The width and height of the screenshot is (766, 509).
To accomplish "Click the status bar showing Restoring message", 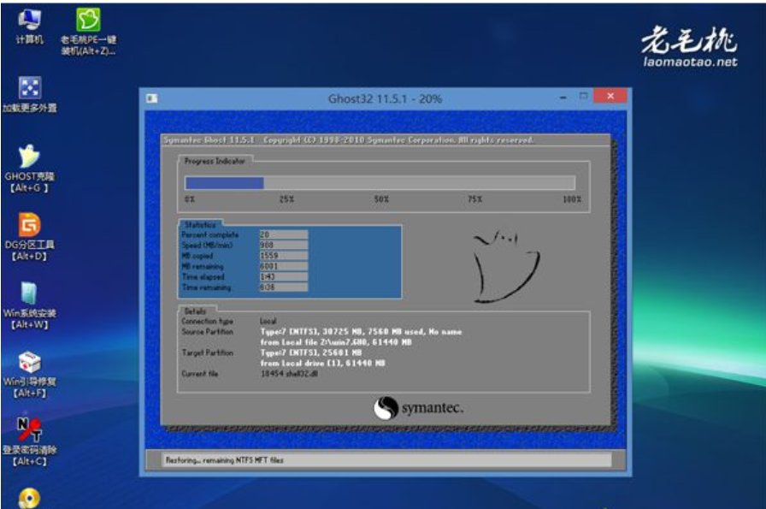I will tap(386, 460).
